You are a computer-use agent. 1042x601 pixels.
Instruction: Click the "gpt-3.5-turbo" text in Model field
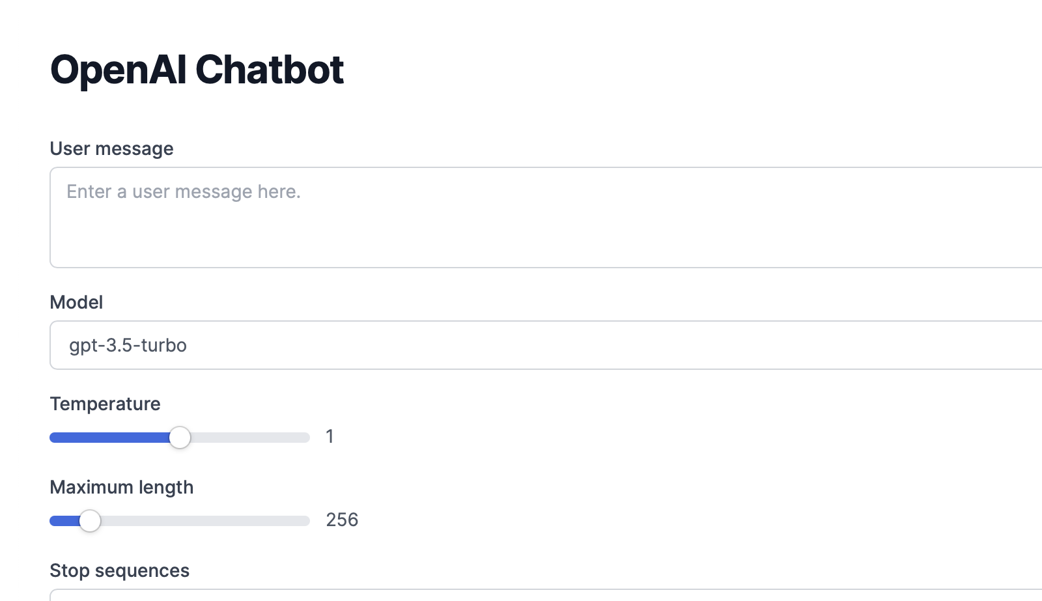[x=128, y=345]
